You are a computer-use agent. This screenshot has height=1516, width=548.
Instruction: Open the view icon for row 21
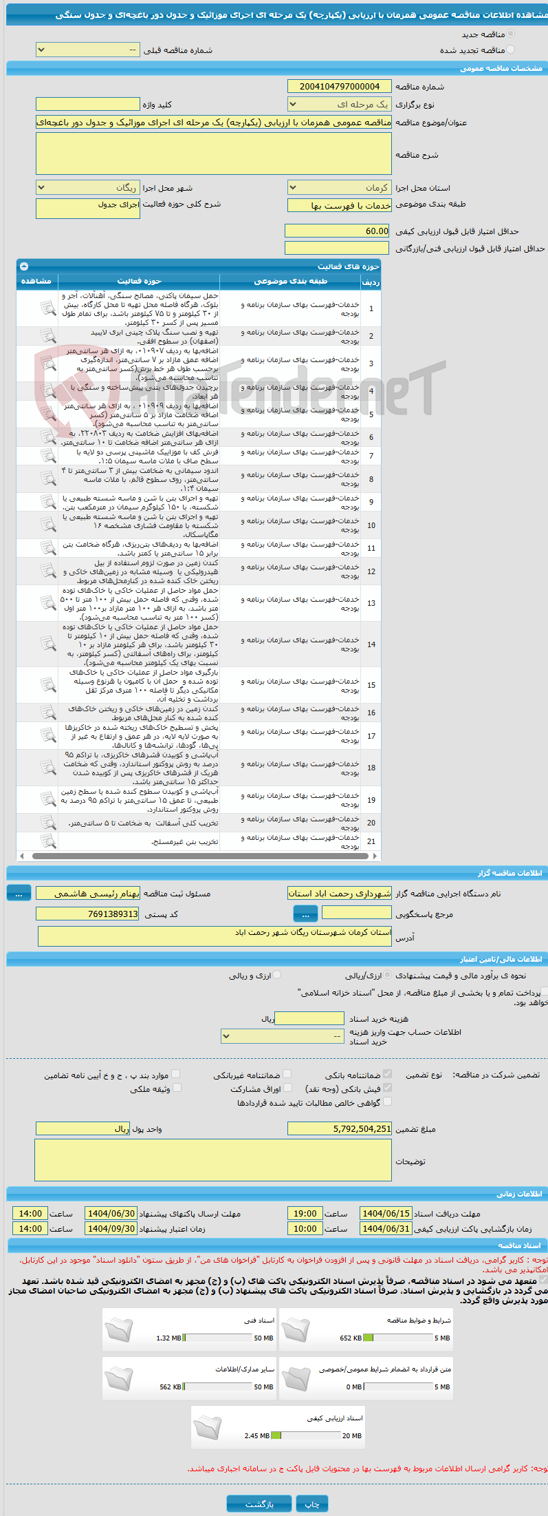(x=48, y=841)
